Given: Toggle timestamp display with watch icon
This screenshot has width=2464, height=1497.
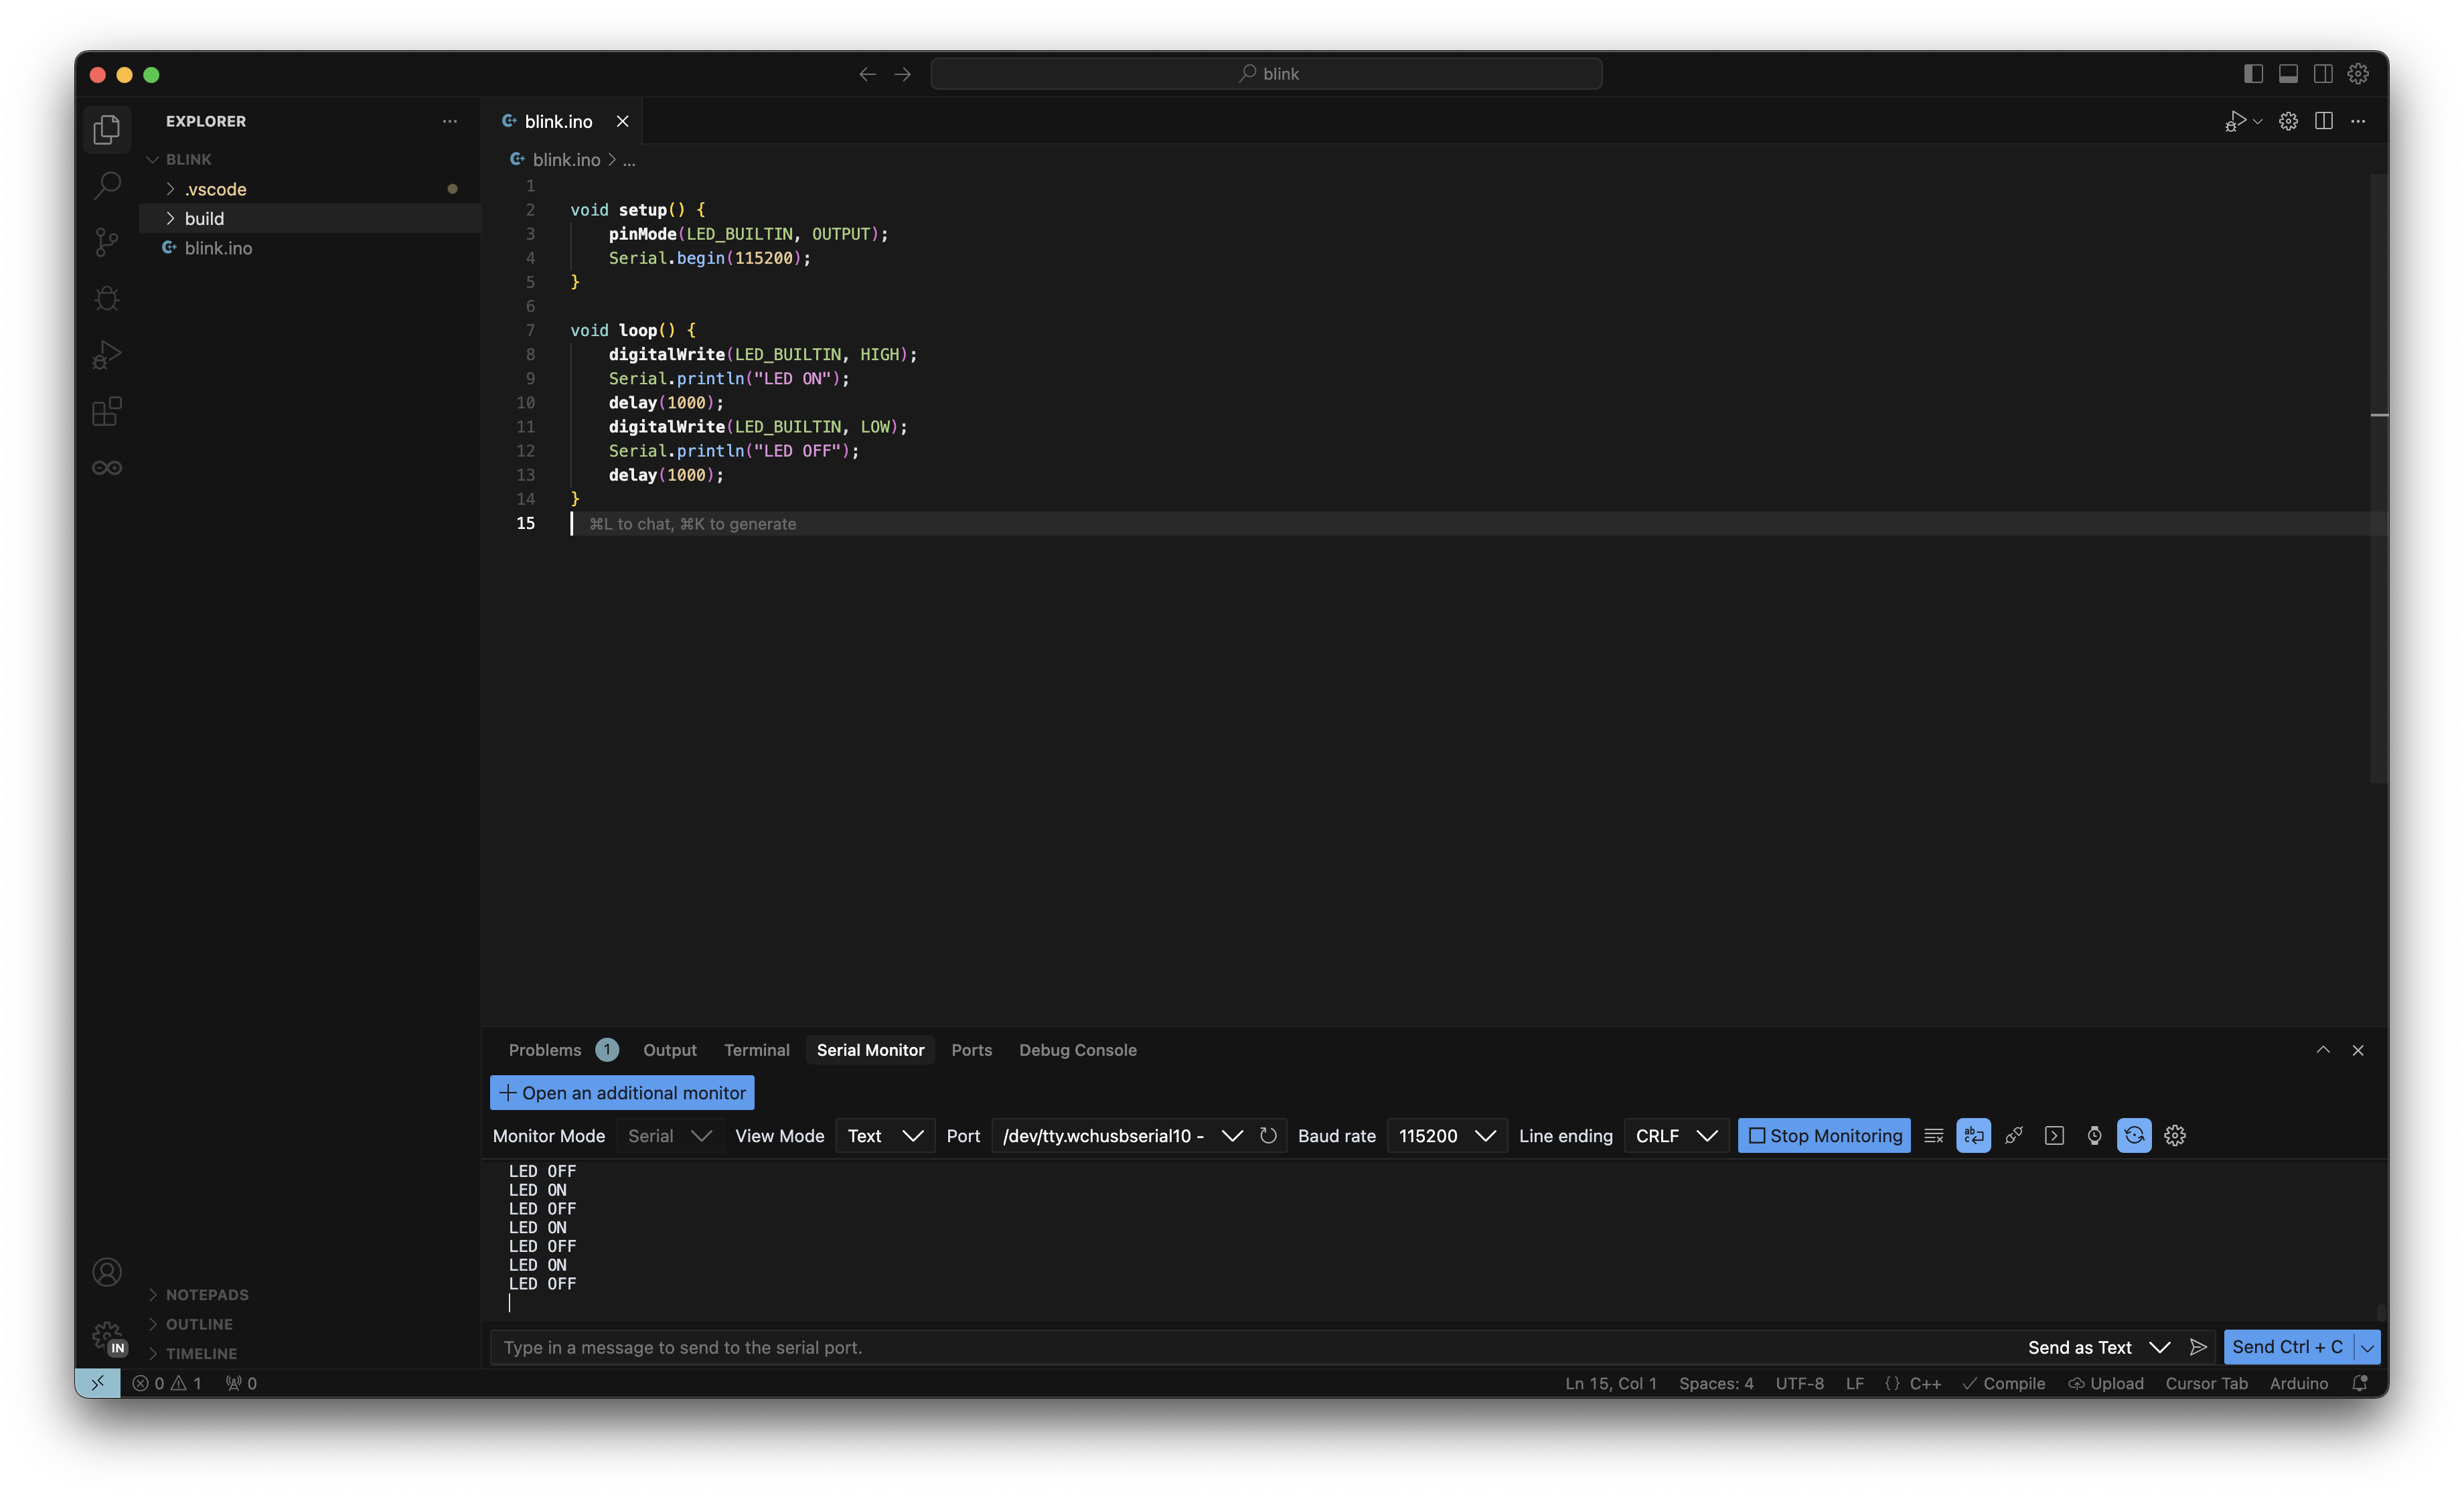Looking at the screenshot, I should 2094,1135.
